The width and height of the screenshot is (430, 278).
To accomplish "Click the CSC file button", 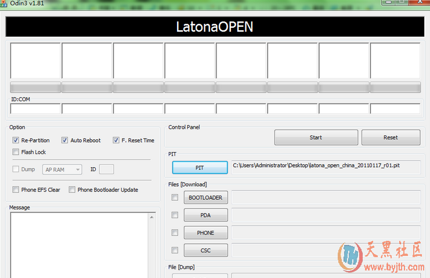I will coord(205,250).
